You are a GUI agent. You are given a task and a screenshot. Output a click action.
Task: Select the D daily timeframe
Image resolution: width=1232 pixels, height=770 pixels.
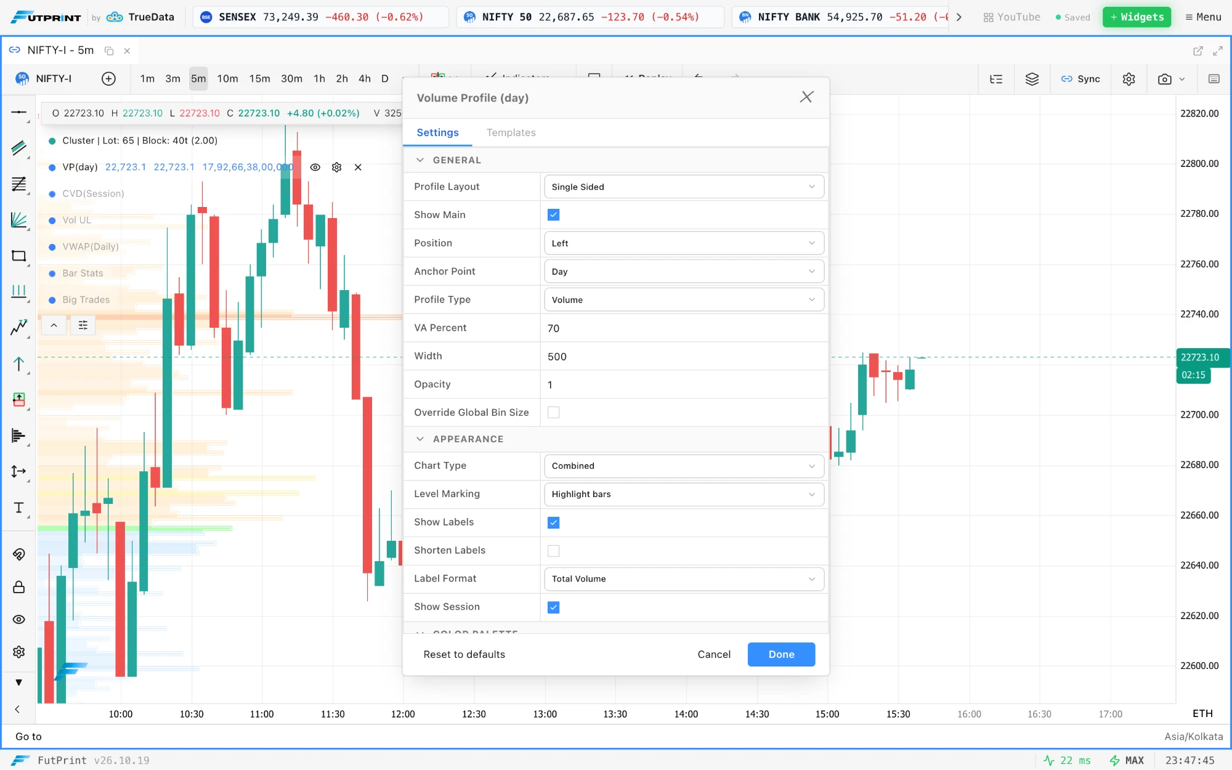384,79
